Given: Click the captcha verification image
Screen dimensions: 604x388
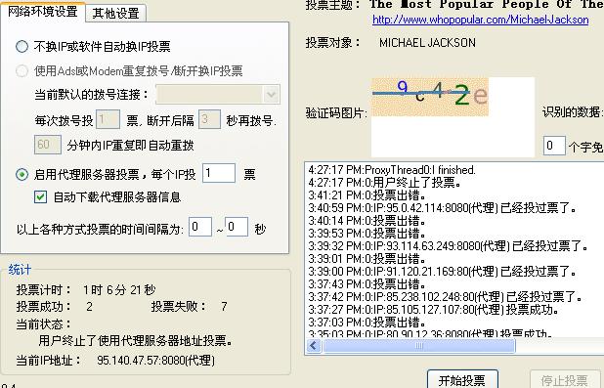Looking at the screenshot, I should point(430,97).
